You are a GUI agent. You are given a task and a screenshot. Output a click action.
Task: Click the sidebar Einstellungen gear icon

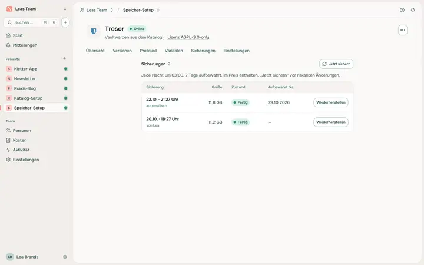click(x=8, y=160)
